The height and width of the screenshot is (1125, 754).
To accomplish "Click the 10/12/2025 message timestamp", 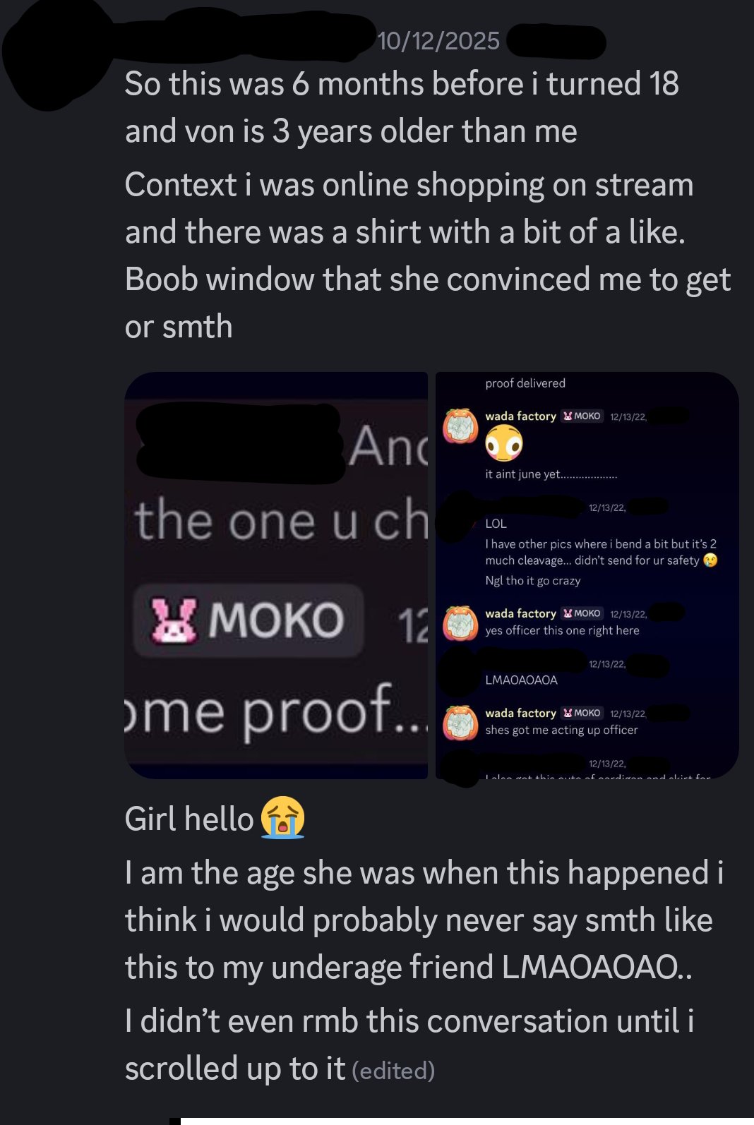I will click(438, 41).
